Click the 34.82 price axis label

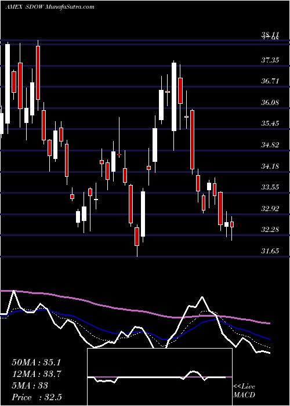[x=270, y=145]
